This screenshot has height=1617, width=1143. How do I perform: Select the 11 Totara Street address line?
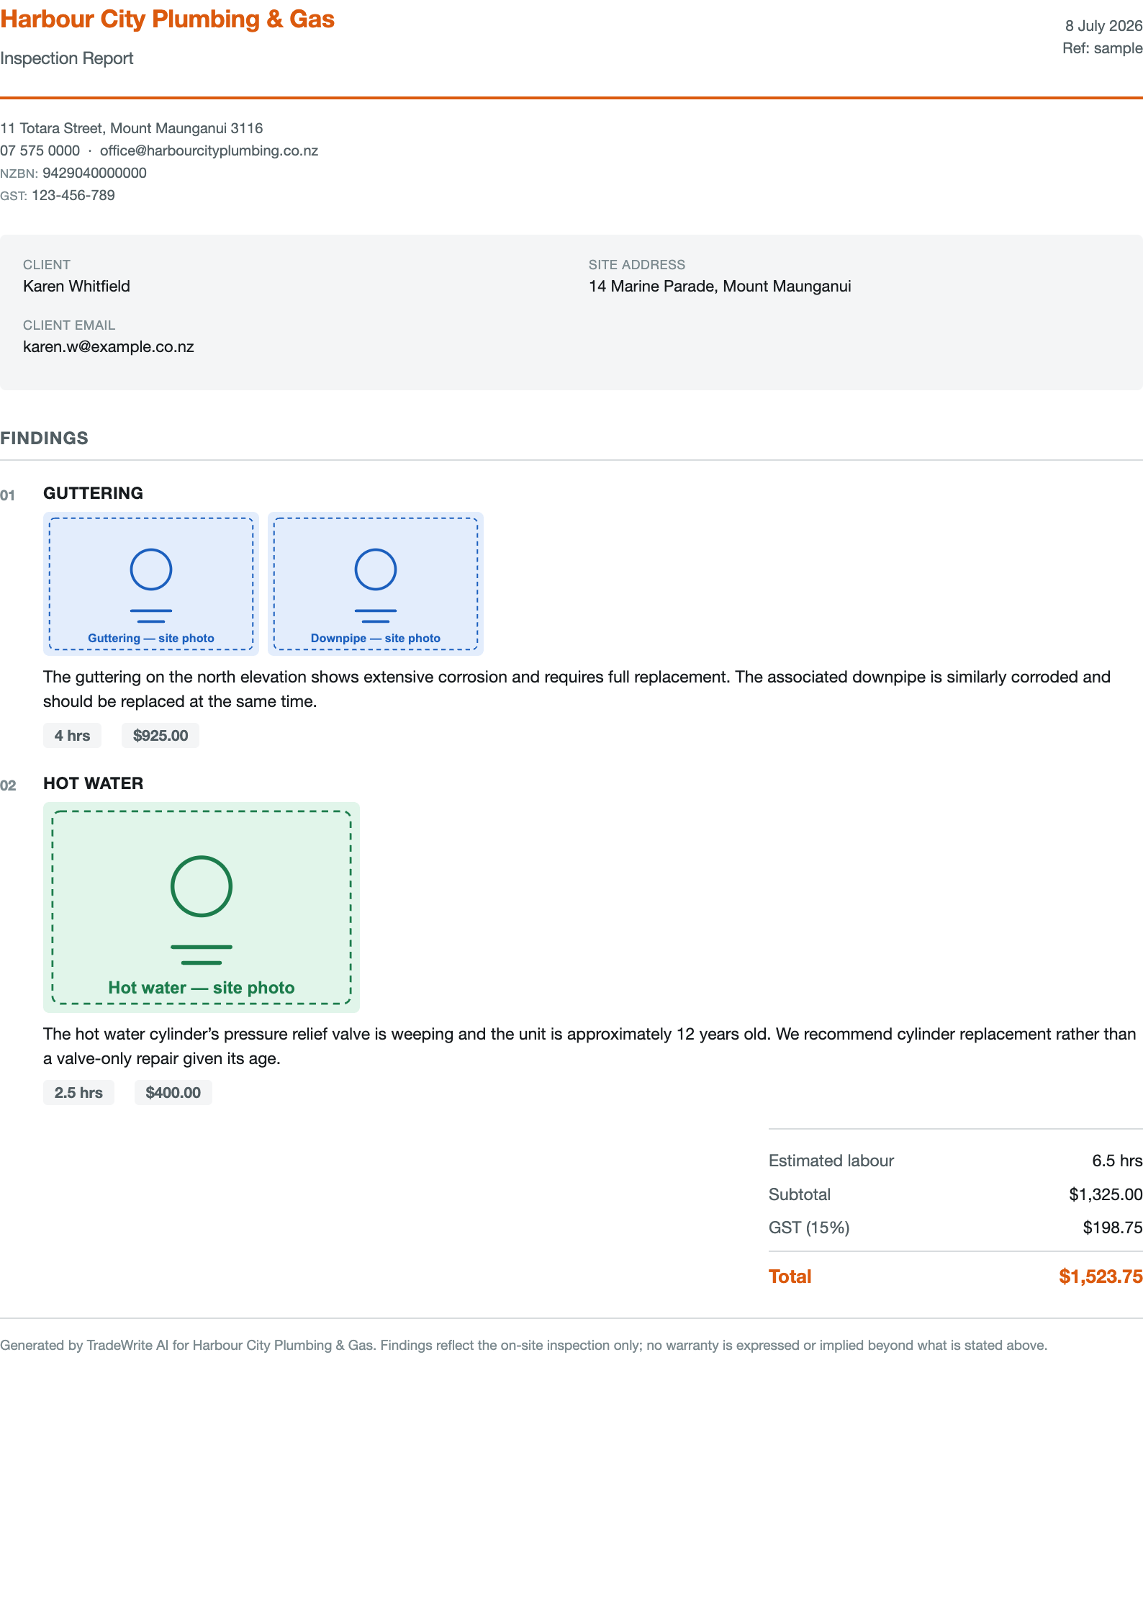tap(132, 128)
